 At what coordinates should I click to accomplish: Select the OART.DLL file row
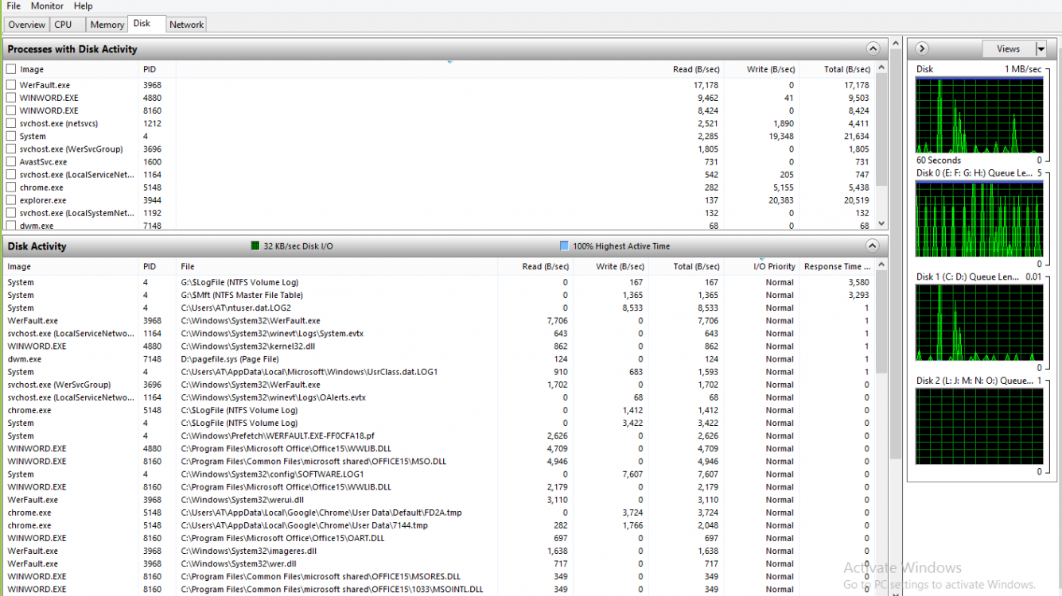point(439,538)
